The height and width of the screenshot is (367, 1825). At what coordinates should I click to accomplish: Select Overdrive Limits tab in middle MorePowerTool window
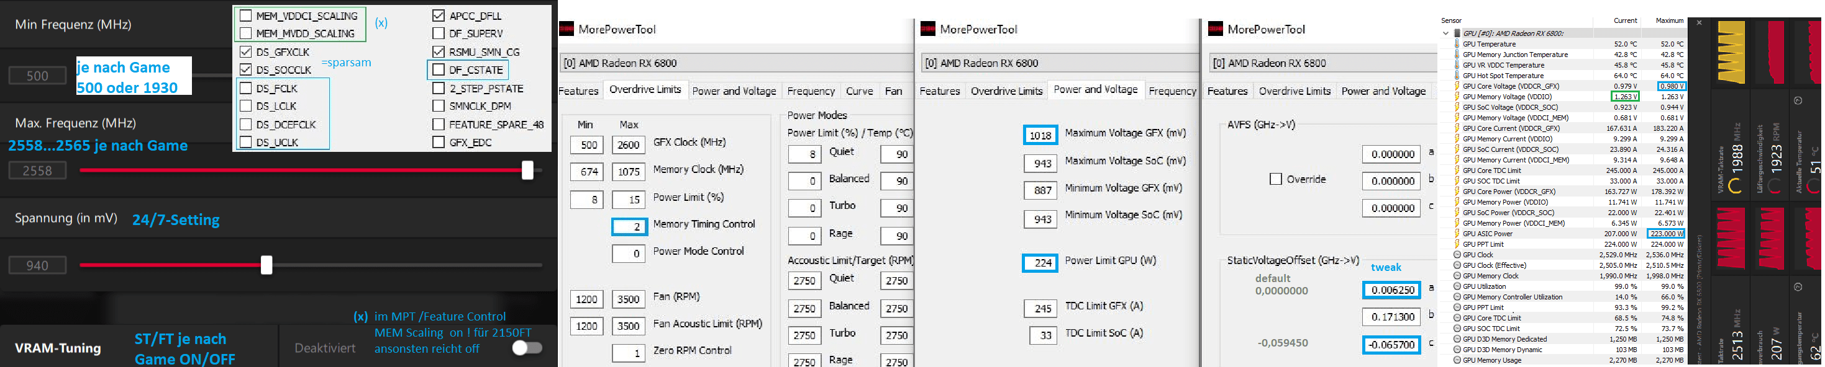(1007, 91)
